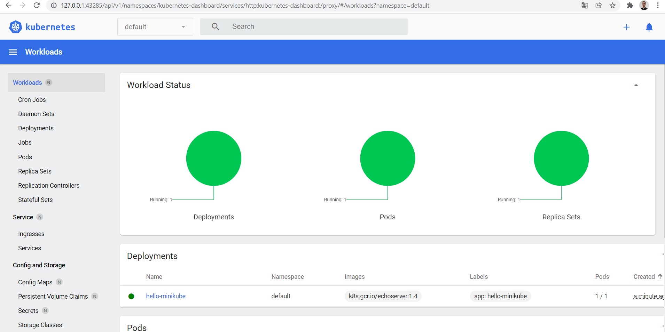Click the k8s.gcr.io/echoserver:1.4 image chip
Screen dimensions: 665x332
383,296
